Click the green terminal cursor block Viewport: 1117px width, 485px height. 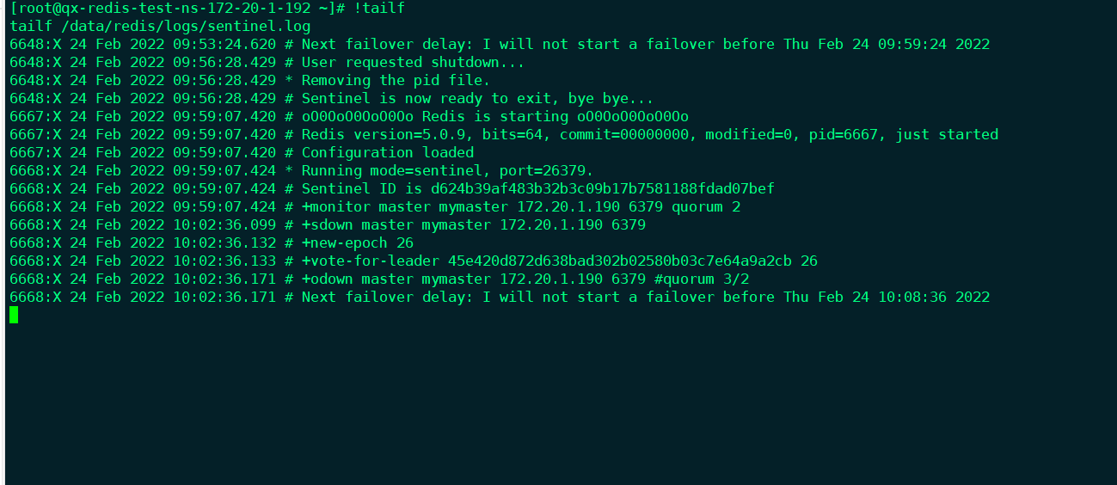tap(14, 315)
